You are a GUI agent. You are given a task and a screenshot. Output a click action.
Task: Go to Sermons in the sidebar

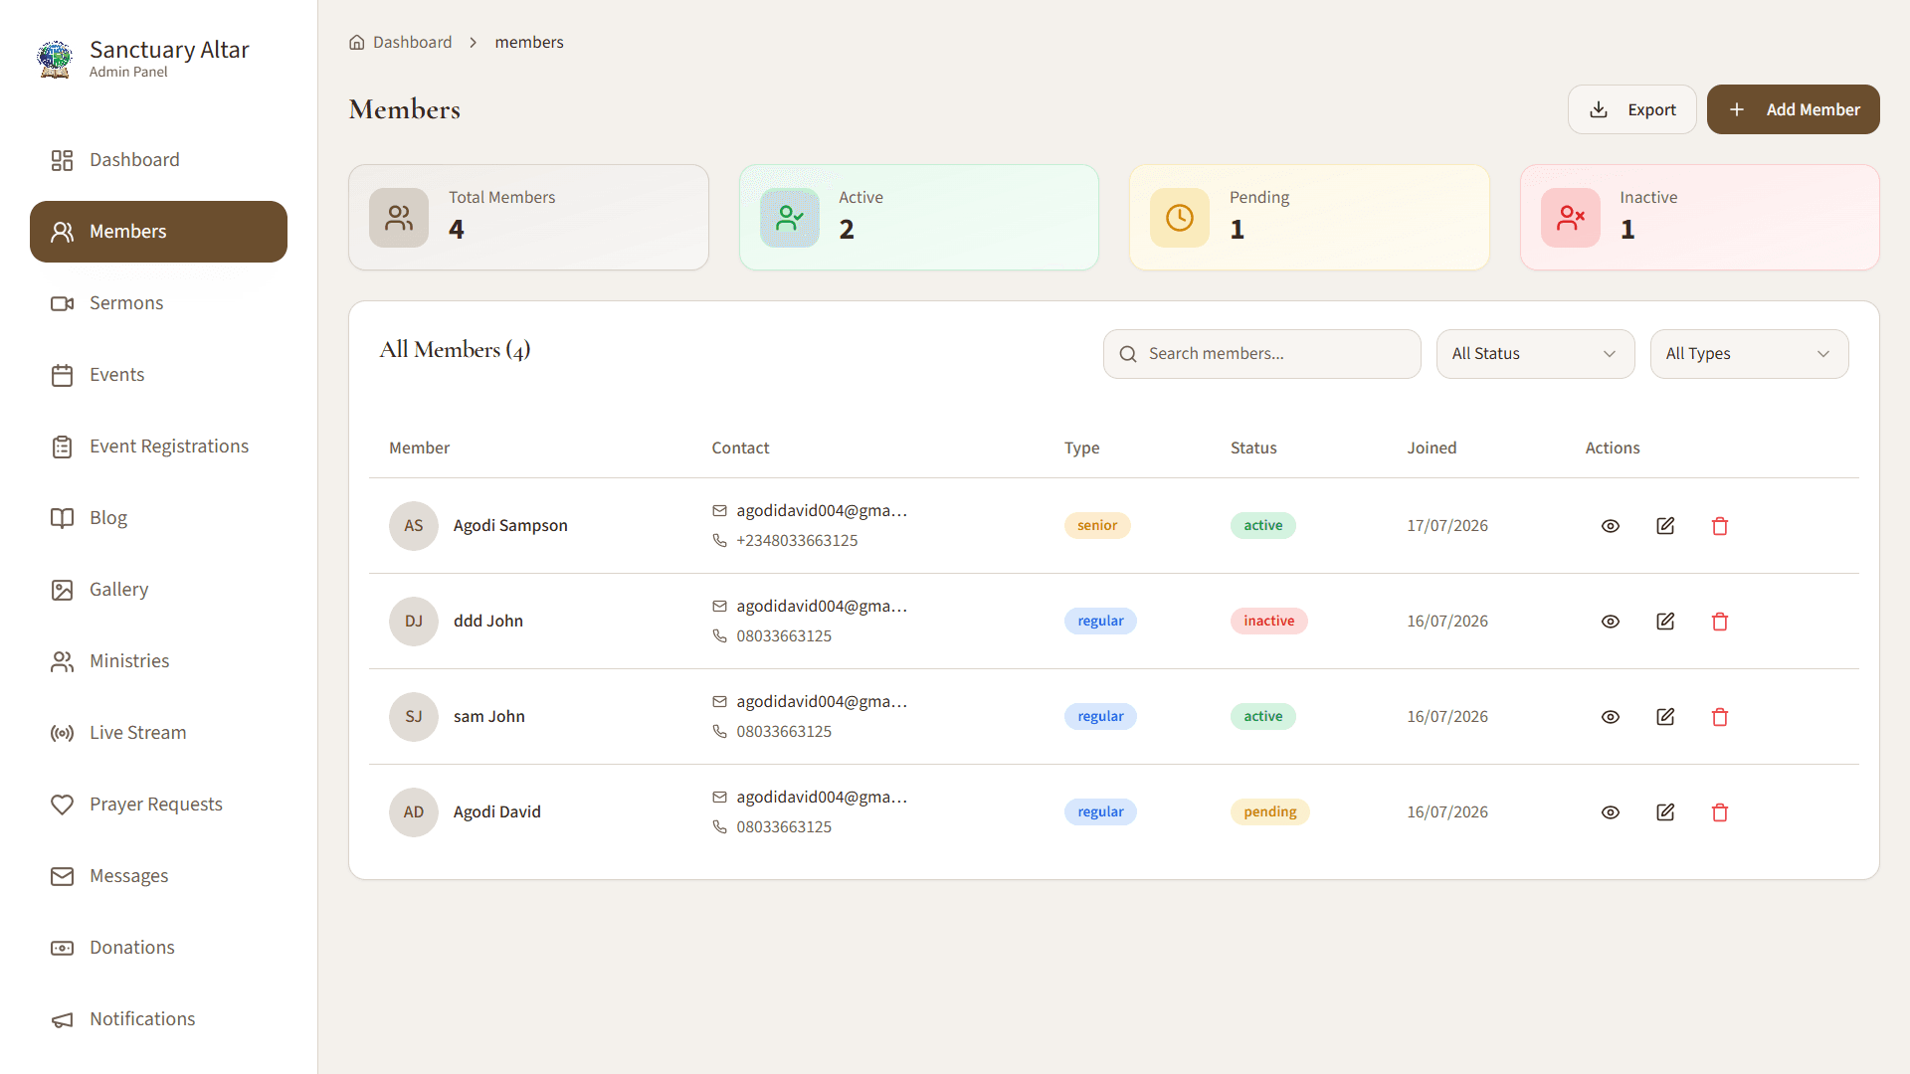(x=158, y=303)
